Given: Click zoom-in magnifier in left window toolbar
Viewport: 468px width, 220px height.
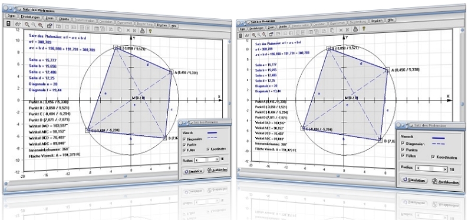Looking at the screenshot, I should [27, 24].
